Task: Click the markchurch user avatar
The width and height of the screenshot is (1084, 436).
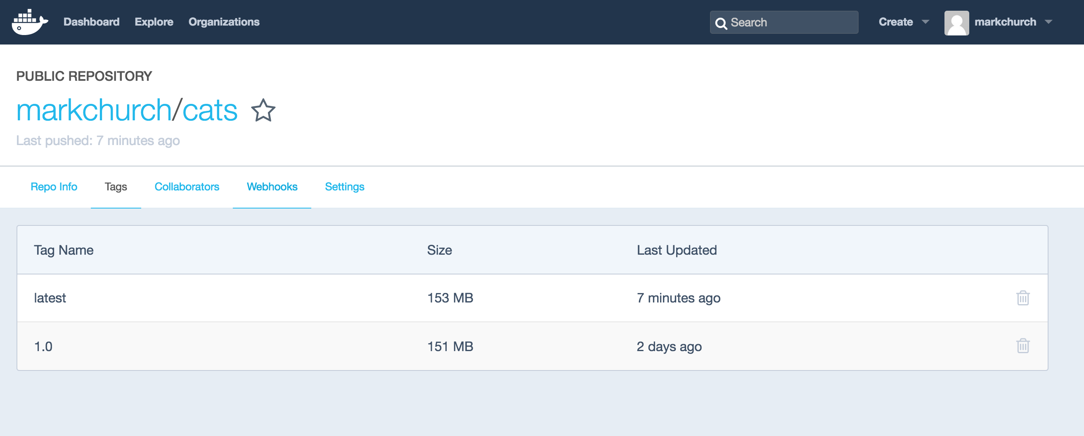Action: coord(956,23)
